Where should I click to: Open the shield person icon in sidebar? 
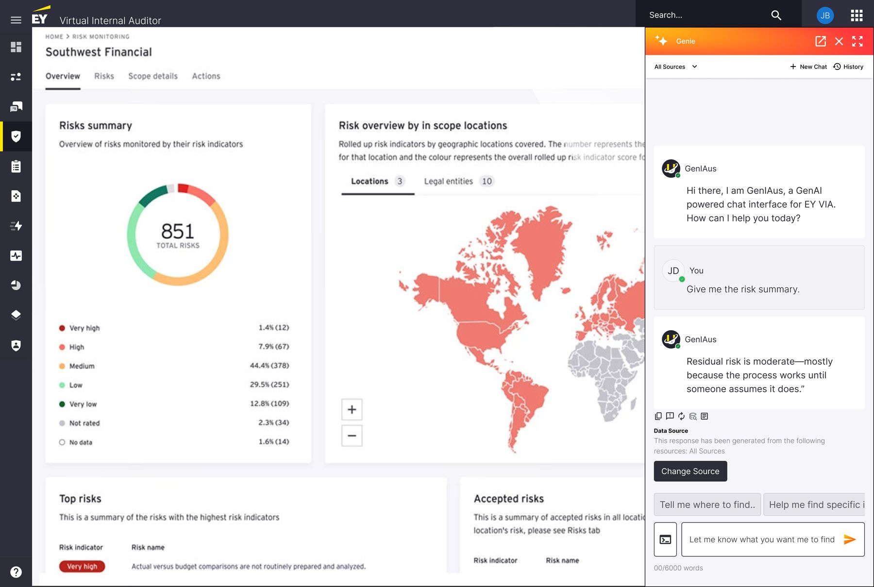click(16, 345)
